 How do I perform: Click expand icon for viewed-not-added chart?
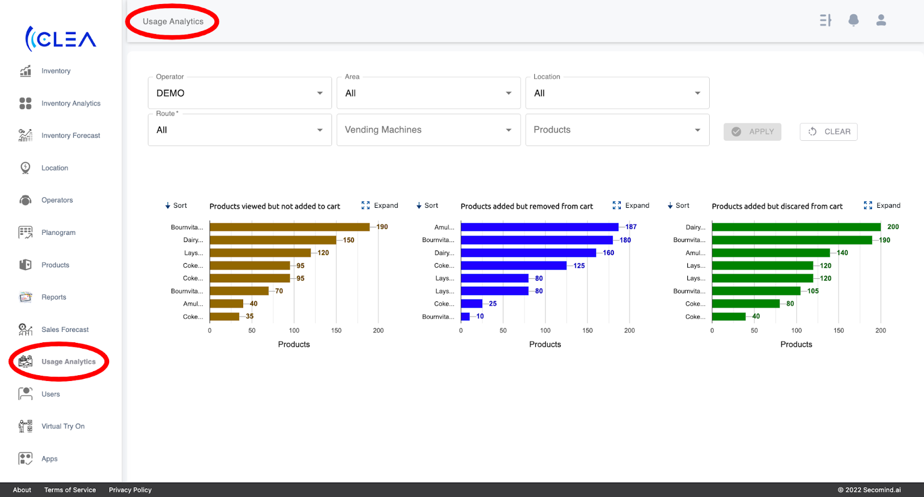pyautogui.click(x=366, y=205)
